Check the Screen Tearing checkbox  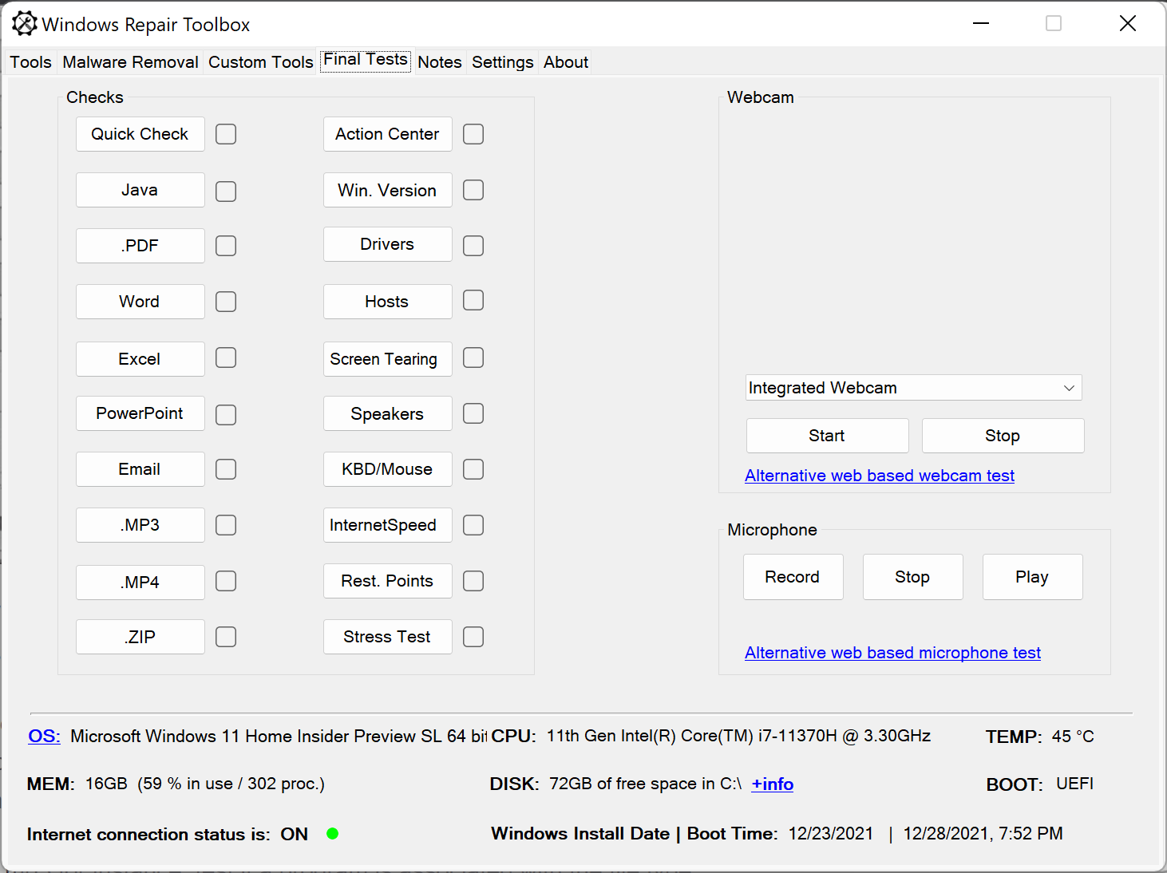coord(473,357)
